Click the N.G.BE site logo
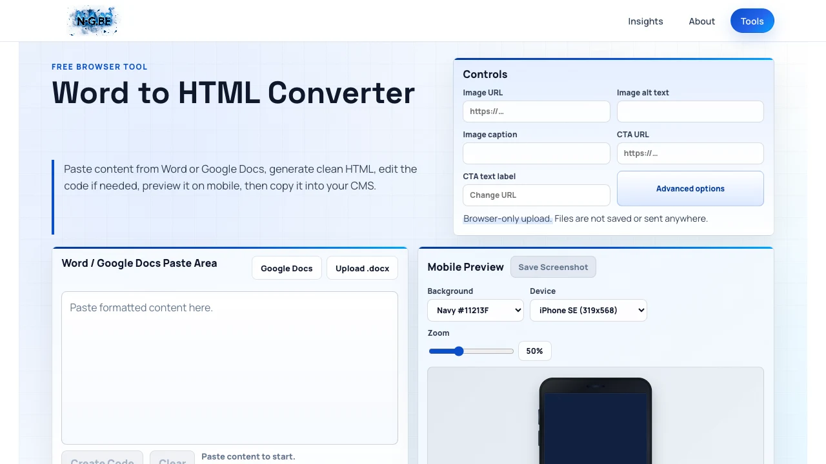The width and height of the screenshot is (826, 464). [94, 21]
